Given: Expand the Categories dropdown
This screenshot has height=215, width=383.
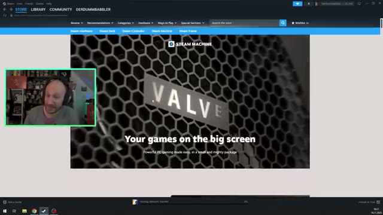Looking at the screenshot, I should tap(126, 23).
